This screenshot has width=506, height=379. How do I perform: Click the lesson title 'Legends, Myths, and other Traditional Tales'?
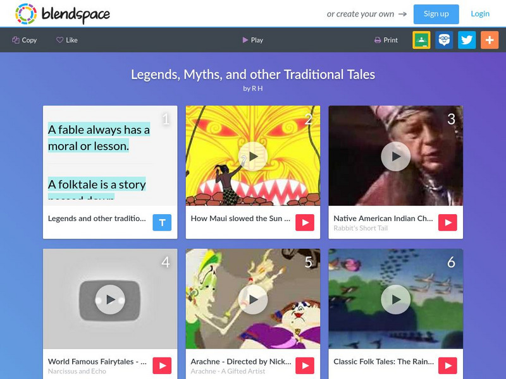point(253,75)
